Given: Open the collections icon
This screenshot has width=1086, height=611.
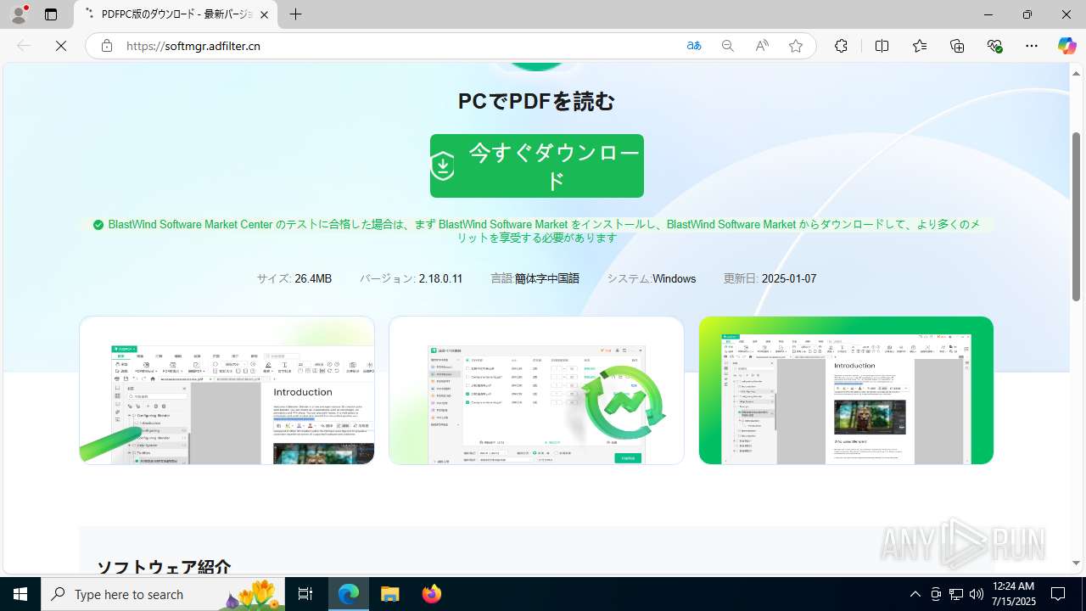Looking at the screenshot, I should click(957, 46).
